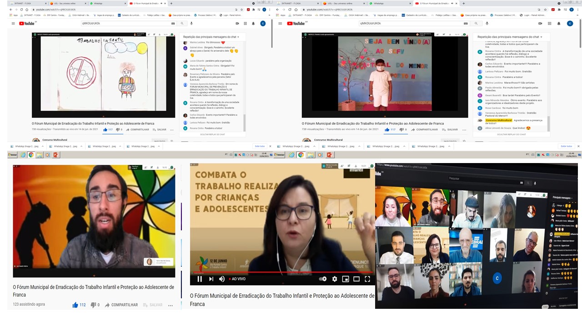Switch to UOL tab in top-left browser

[x=68, y=3]
